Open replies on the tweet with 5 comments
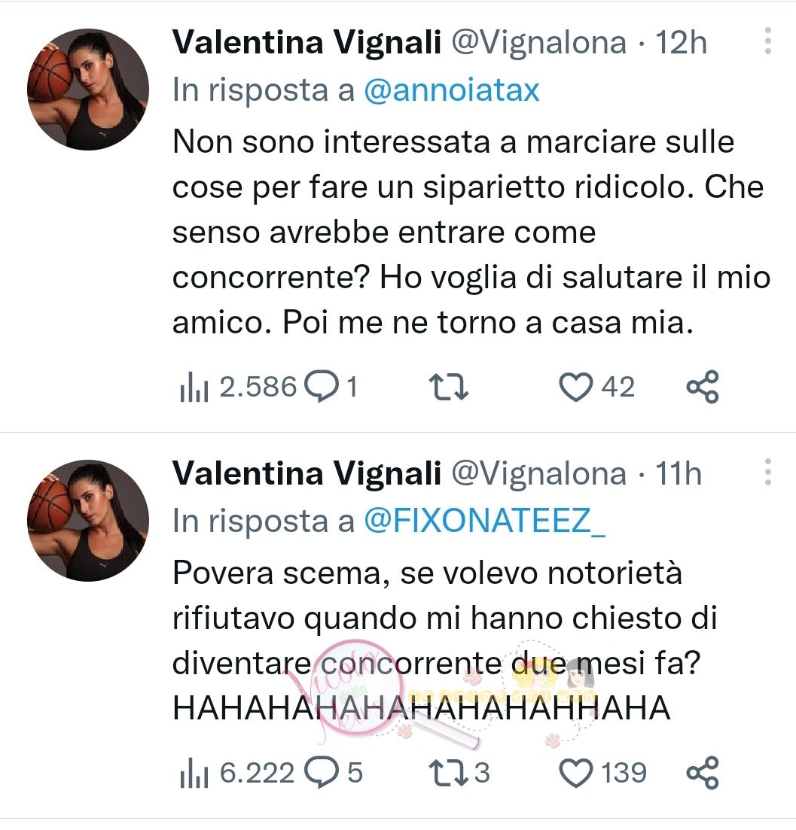The image size is (796, 830). pos(334,773)
